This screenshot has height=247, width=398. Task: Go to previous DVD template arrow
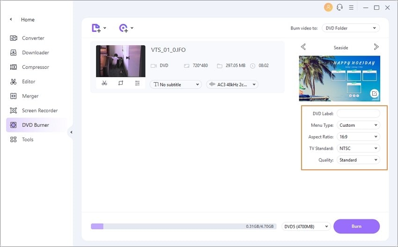303,47
